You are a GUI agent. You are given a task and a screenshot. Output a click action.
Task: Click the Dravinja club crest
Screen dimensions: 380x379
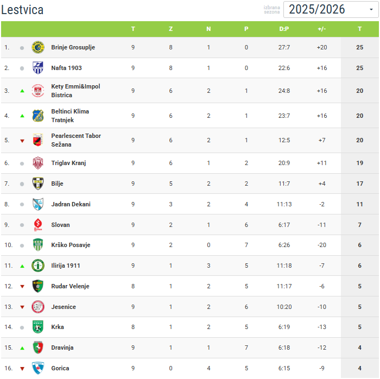tap(38, 348)
